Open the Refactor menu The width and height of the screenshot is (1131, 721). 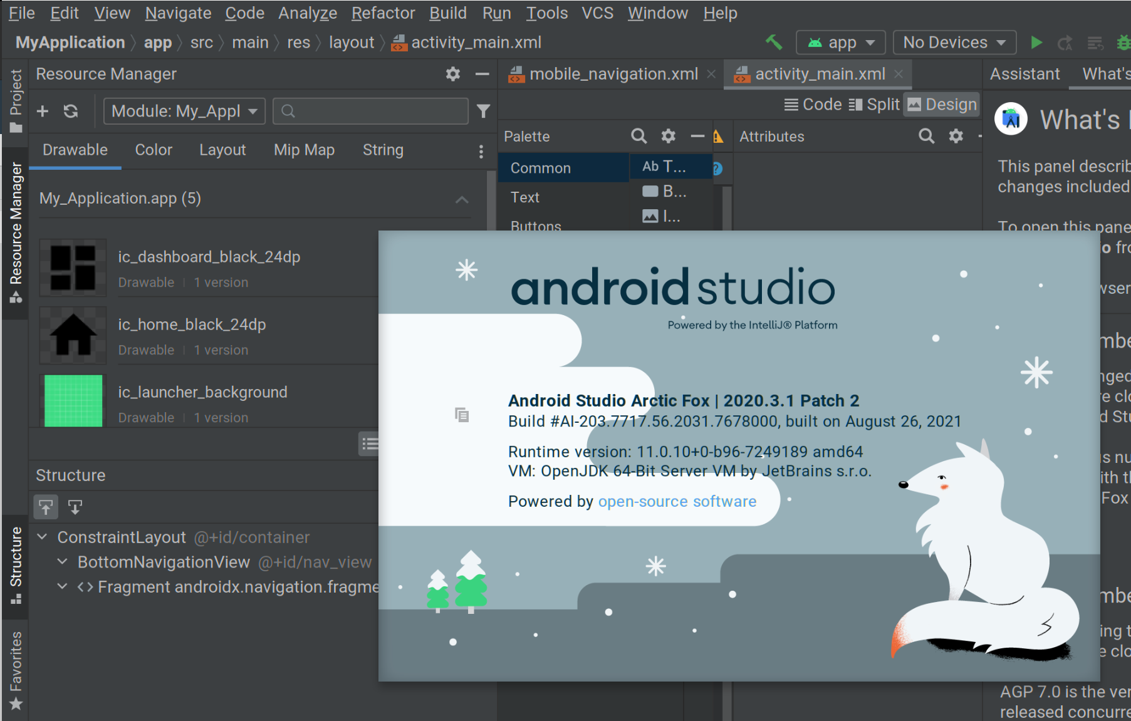(x=383, y=13)
